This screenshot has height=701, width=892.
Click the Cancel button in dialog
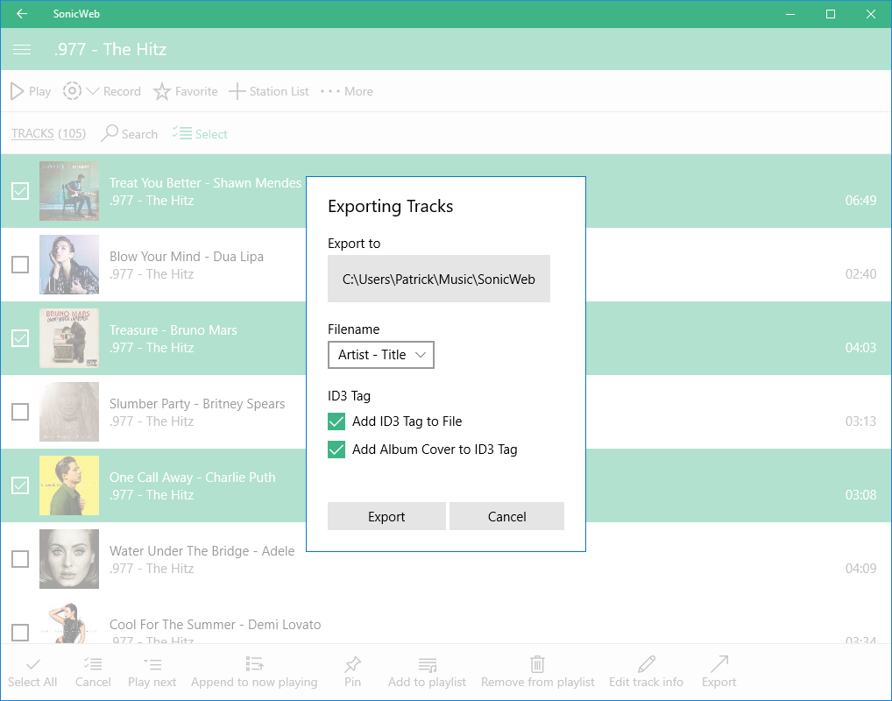pos(506,516)
